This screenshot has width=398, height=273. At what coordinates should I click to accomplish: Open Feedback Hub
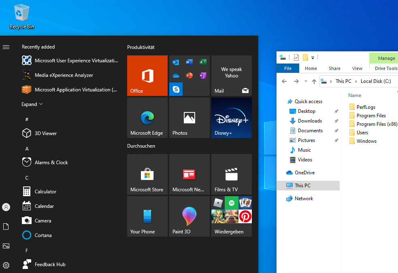44,265
